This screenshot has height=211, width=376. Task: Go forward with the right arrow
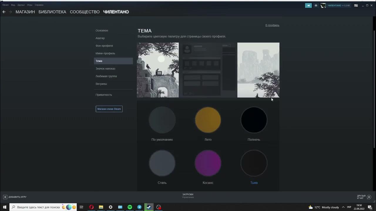(x=11, y=12)
